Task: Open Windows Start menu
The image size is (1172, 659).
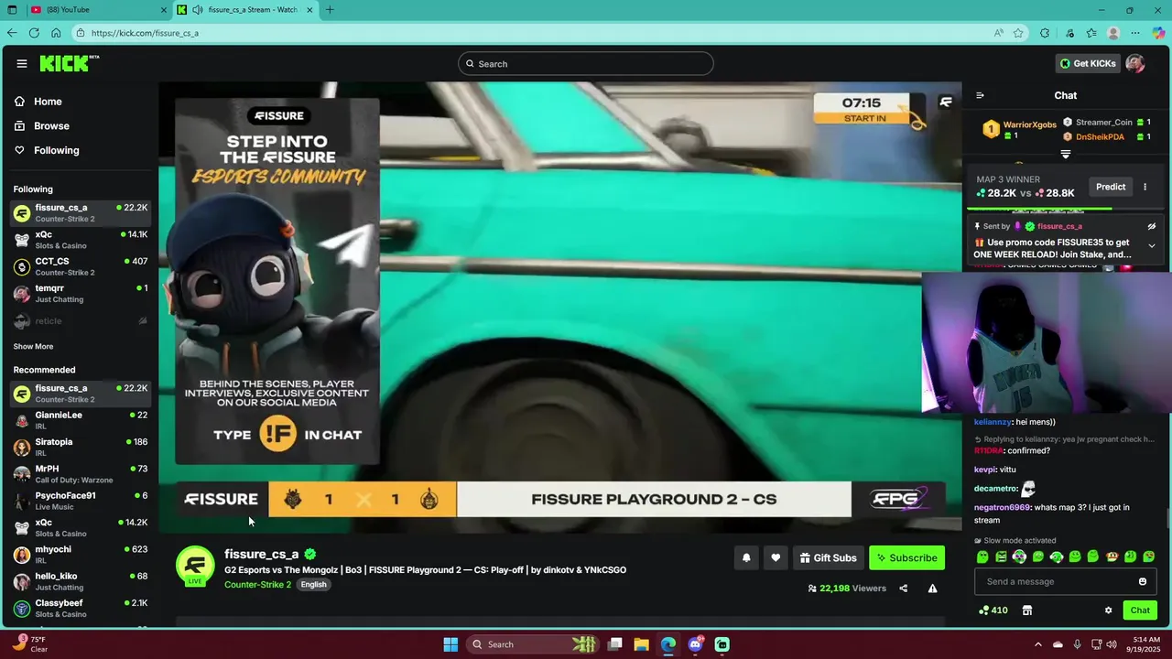Action: tap(450, 644)
